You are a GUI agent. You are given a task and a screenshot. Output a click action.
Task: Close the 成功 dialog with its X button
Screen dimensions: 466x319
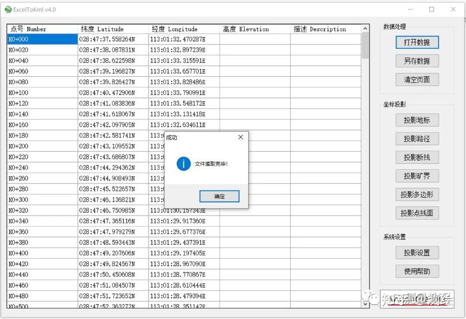click(x=240, y=137)
